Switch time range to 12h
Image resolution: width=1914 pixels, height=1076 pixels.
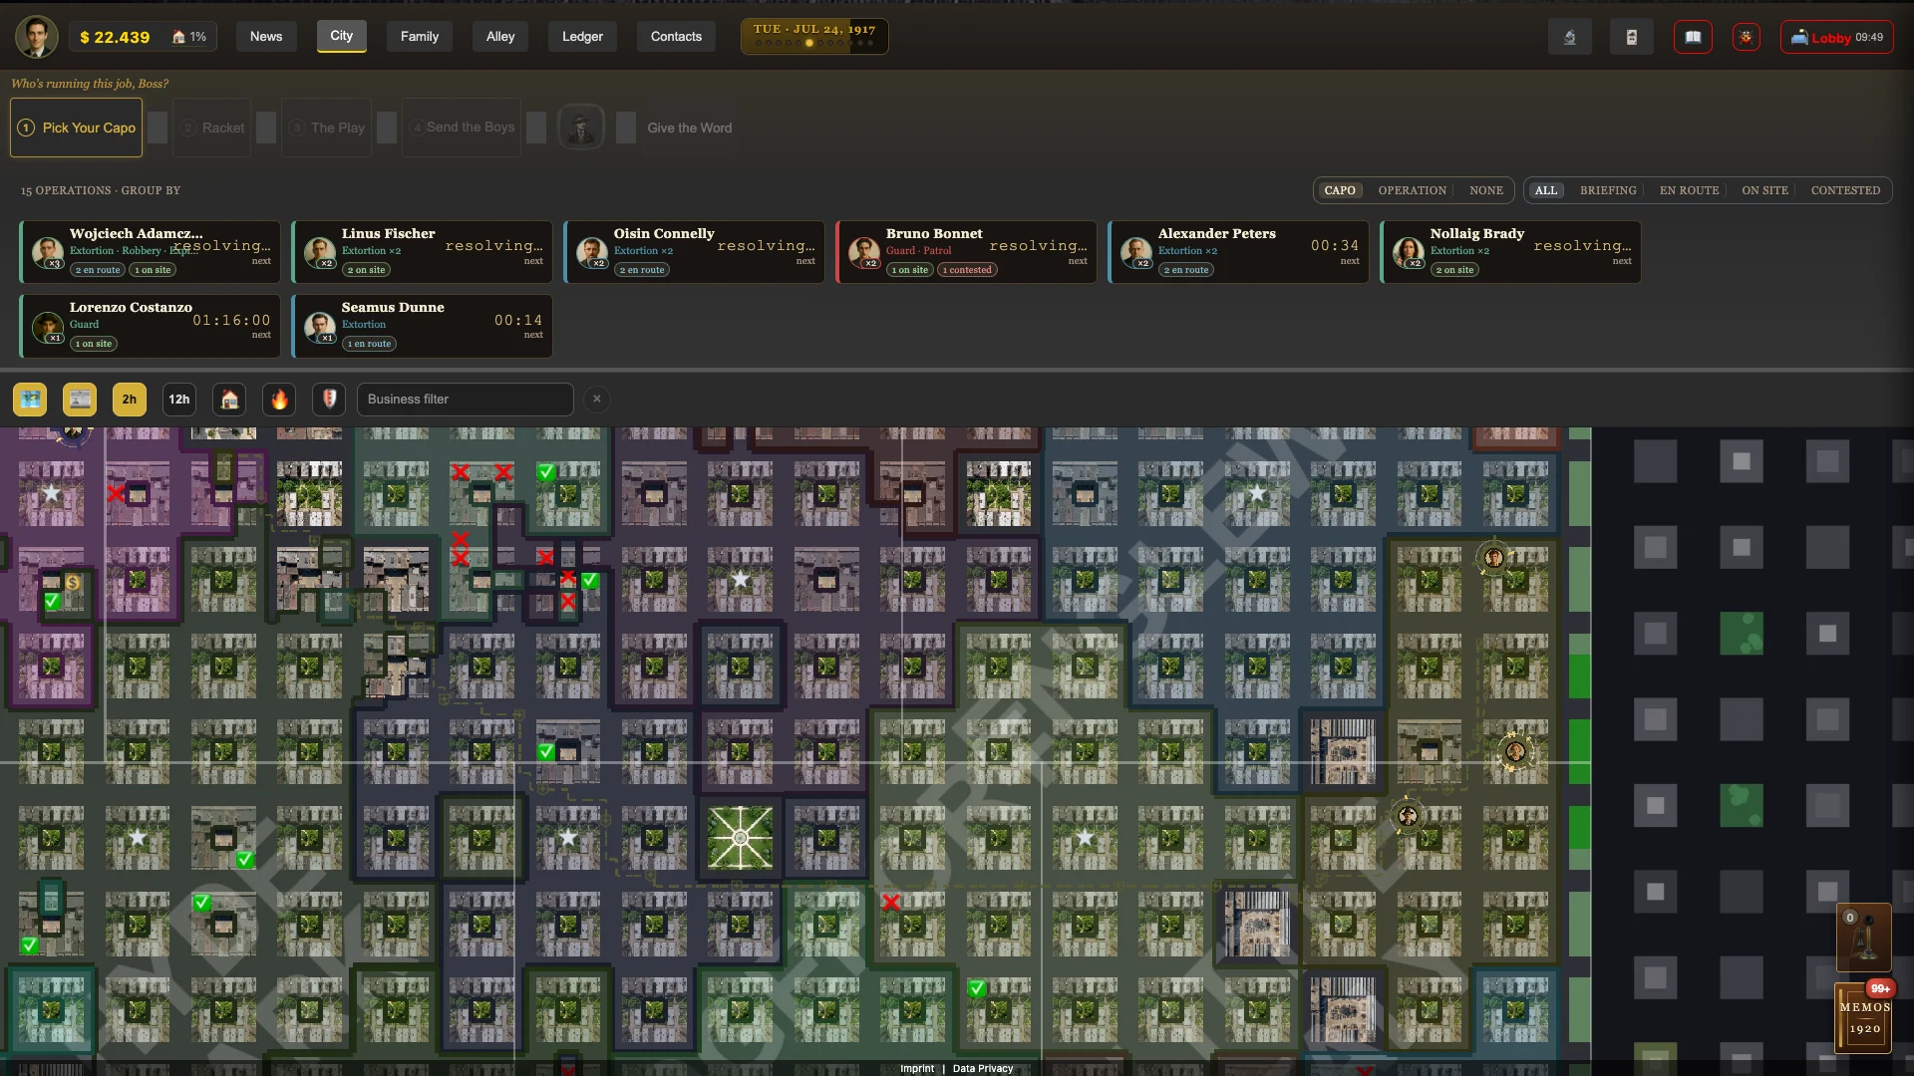pyautogui.click(x=179, y=400)
